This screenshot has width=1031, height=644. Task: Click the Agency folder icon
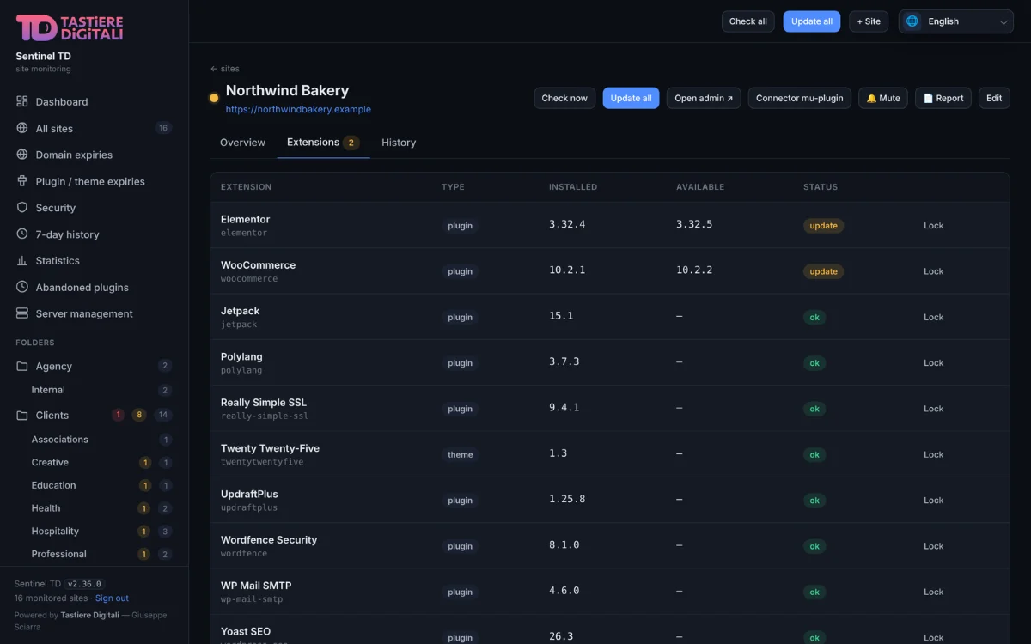(22, 366)
